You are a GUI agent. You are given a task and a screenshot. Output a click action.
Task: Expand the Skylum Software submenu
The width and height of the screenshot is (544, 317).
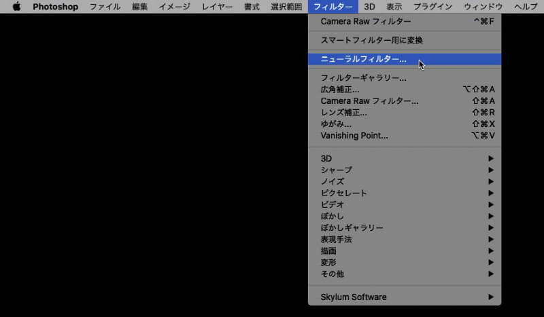[405, 297]
